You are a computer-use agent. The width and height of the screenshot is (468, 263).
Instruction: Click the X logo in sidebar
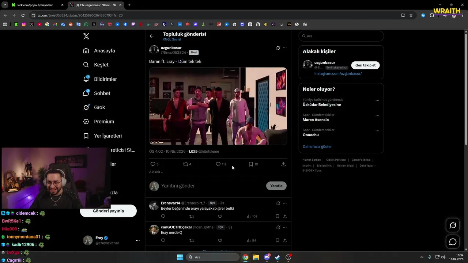pos(86,36)
